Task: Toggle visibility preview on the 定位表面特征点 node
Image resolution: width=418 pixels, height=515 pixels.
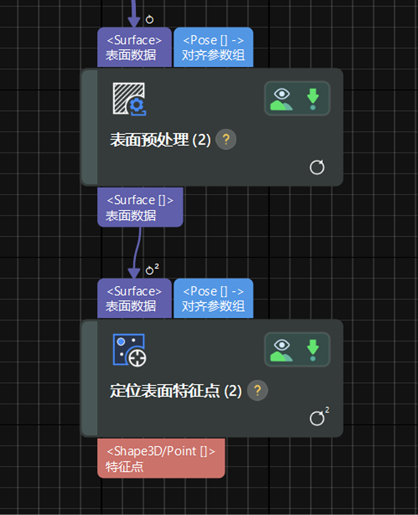Action: click(282, 349)
